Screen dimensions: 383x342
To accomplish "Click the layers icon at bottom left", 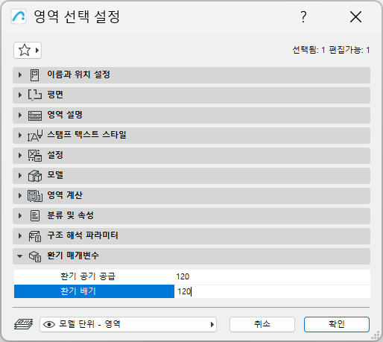I will [x=23, y=324].
